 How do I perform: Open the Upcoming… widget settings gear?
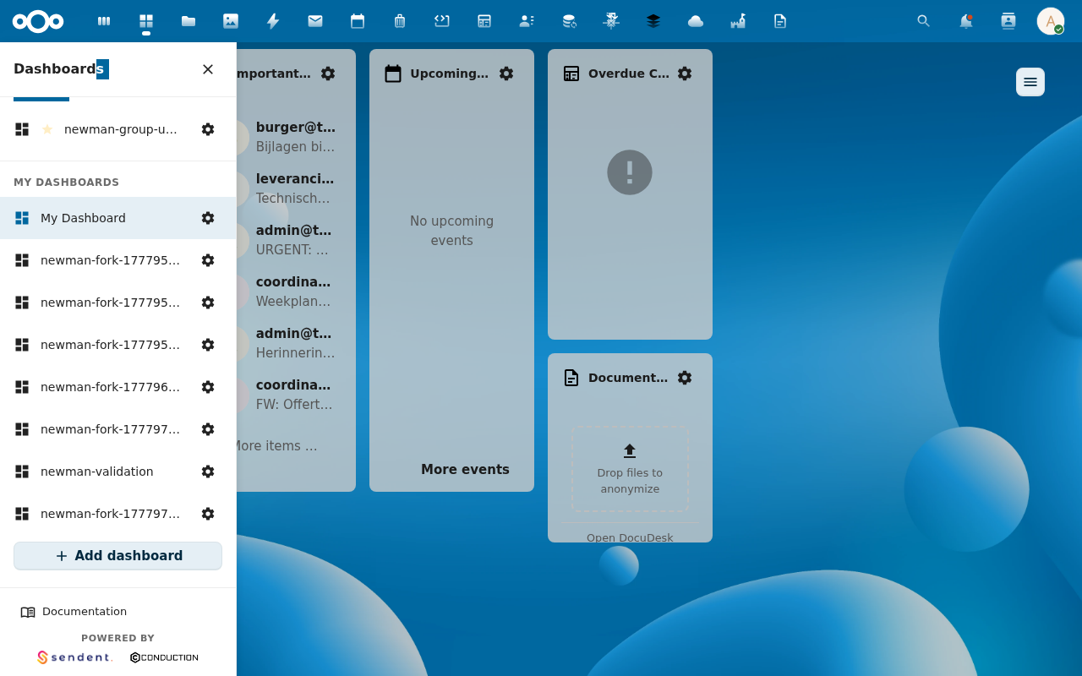pos(506,74)
